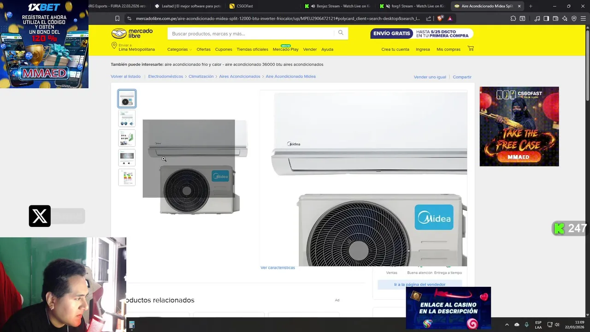Viewport: 590px width, 332px height.
Task: Click the bookmark icon in browser address bar
Action: pyautogui.click(x=117, y=18)
